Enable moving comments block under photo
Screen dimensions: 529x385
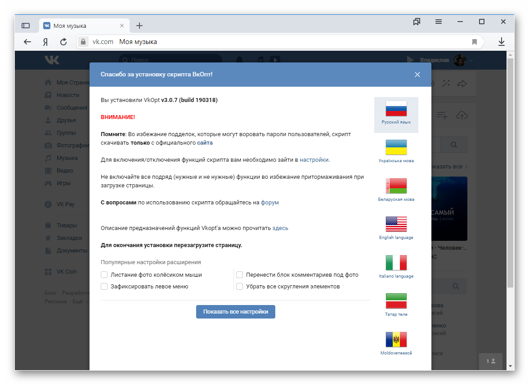pos(240,275)
